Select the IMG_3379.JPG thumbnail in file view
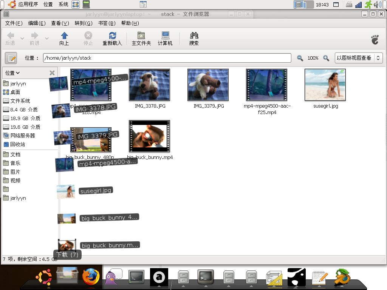This screenshot has width=387, height=290. pyautogui.click(x=208, y=85)
